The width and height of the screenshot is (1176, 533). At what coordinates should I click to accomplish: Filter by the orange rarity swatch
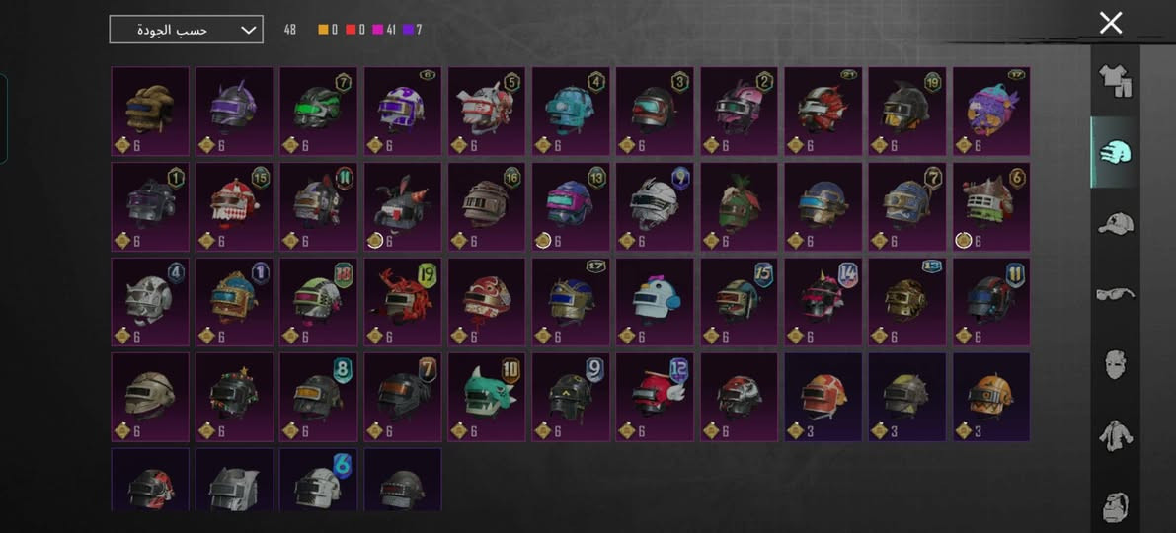click(x=323, y=30)
